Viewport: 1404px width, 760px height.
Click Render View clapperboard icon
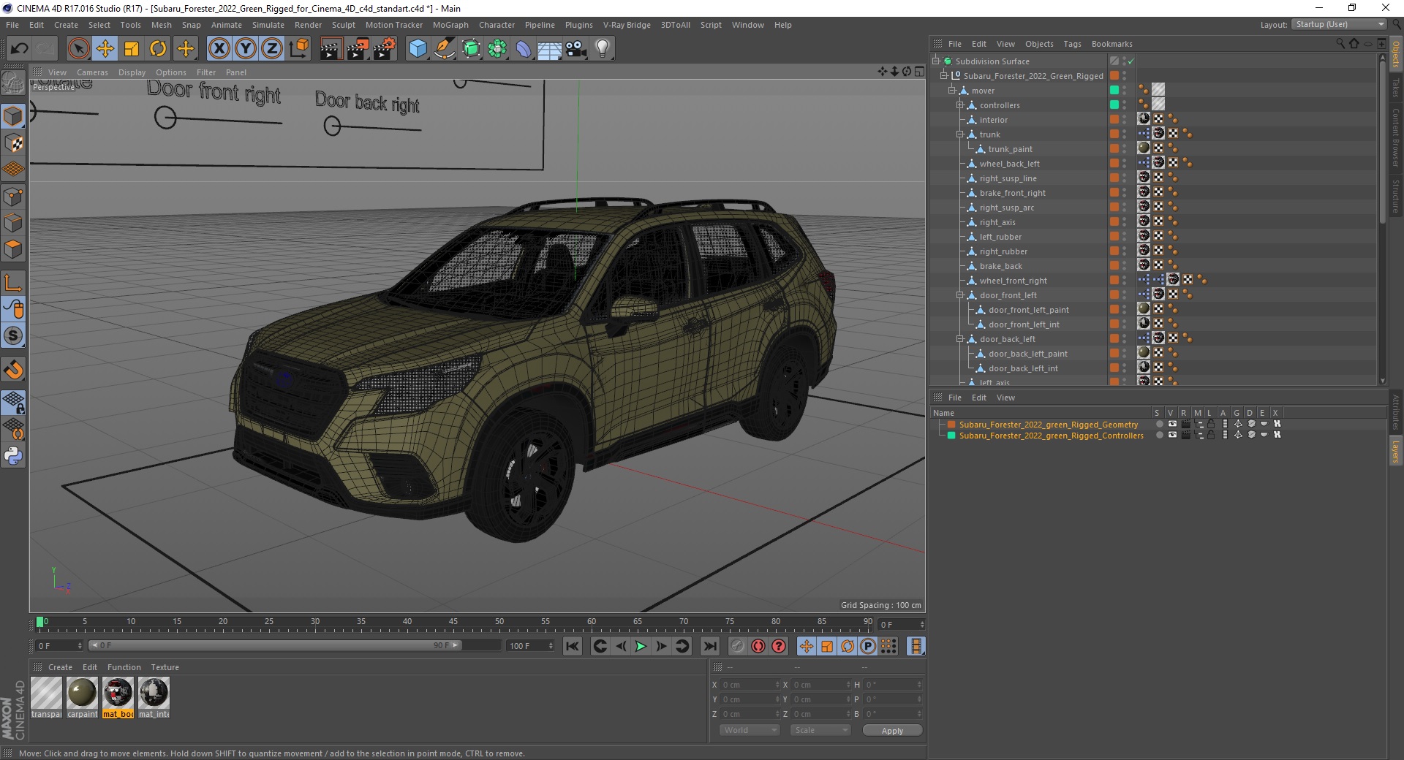coord(331,49)
